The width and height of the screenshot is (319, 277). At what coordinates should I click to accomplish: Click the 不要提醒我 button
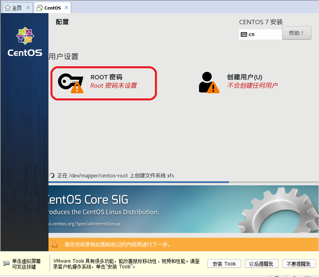(299, 263)
